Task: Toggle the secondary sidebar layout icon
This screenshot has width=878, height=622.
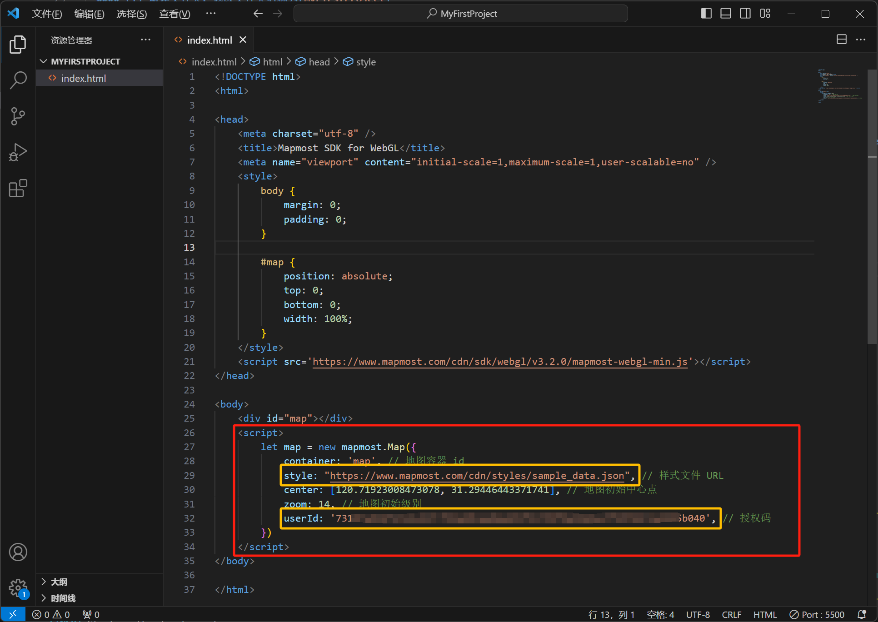Action: pos(745,14)
